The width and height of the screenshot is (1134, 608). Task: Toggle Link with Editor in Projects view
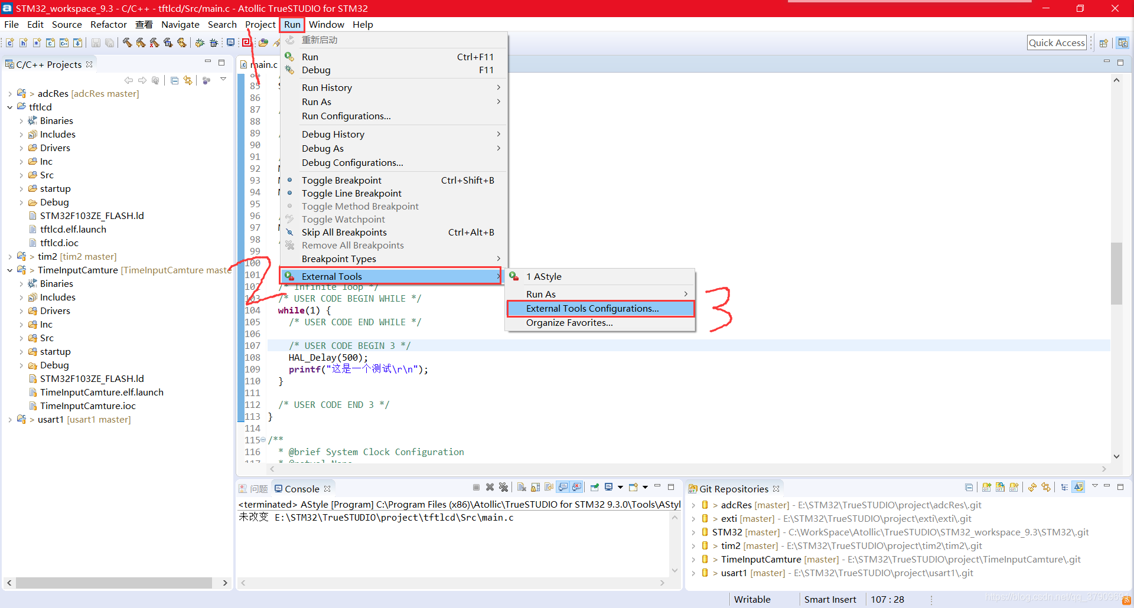pyautogui.click(x=188, y=80)
